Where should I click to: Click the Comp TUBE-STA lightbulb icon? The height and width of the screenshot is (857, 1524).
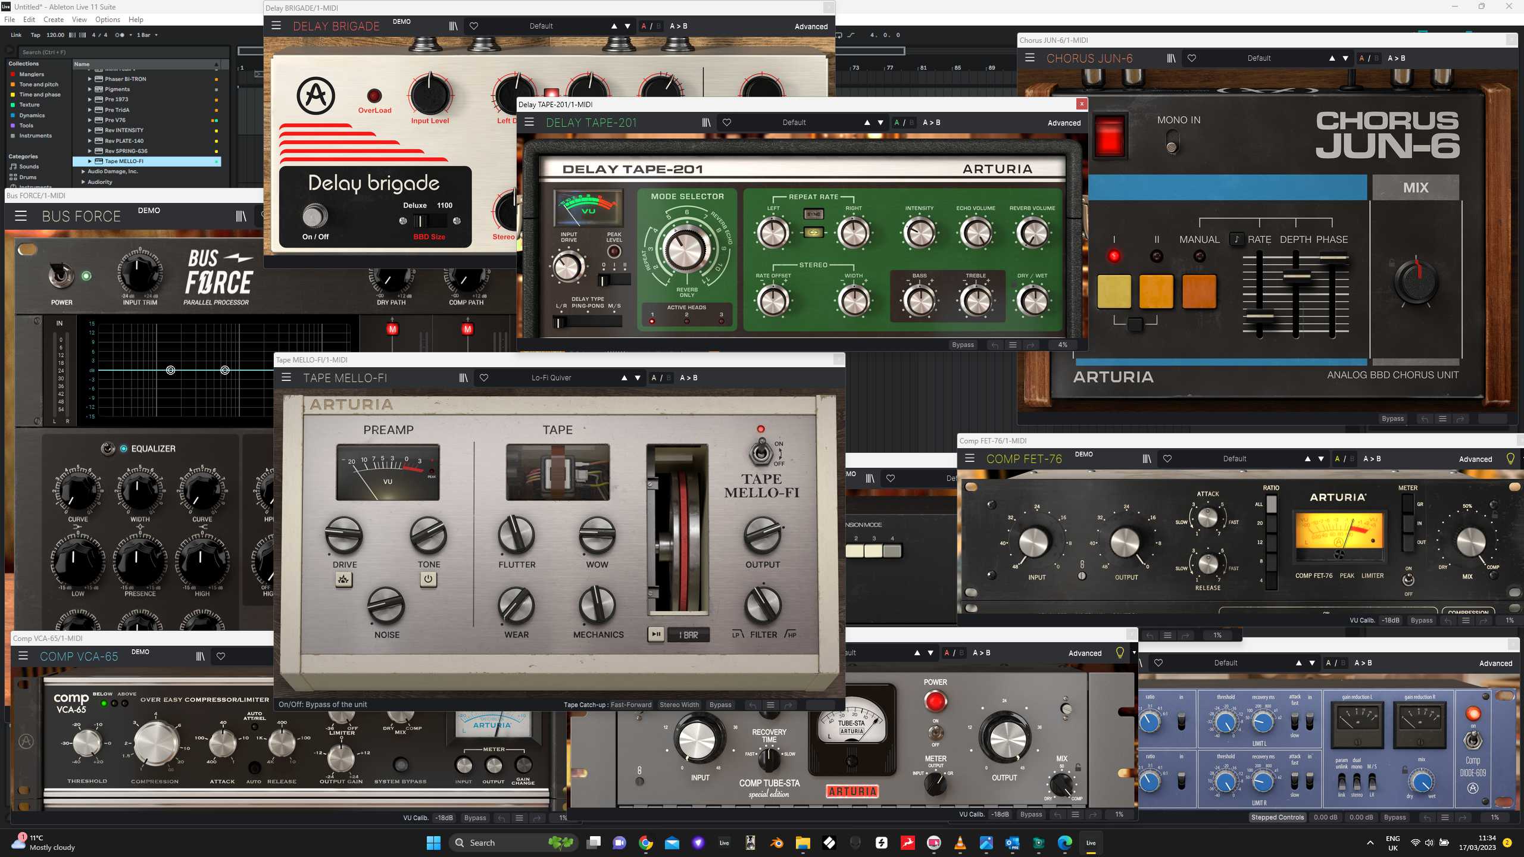pos(1120,652)
